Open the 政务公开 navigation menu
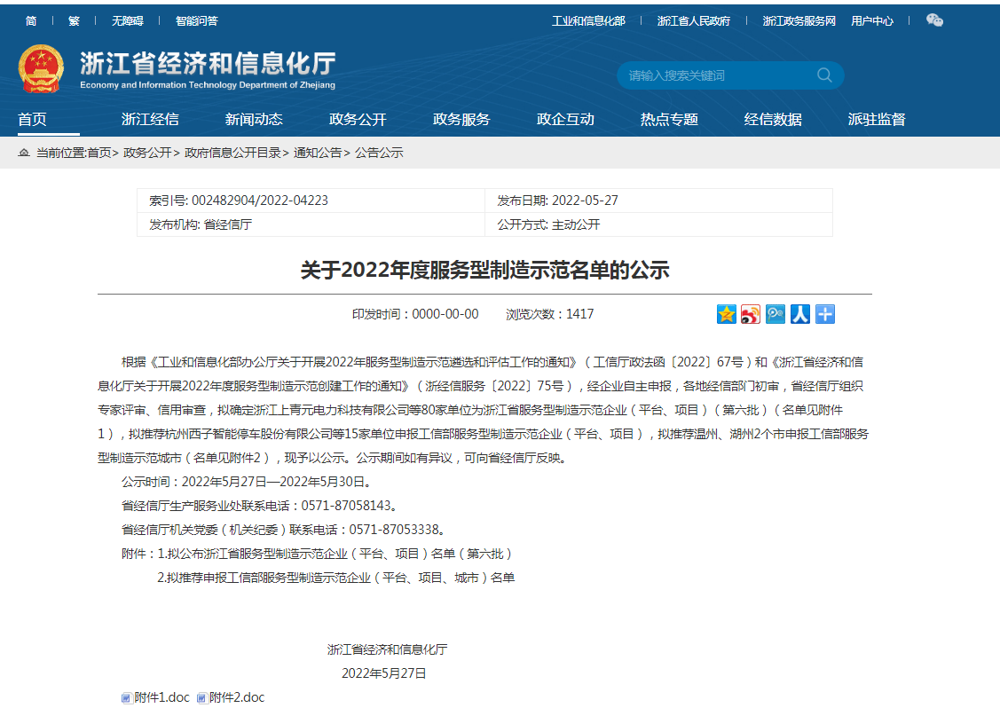1000x708 pixels. coord(358,118)
